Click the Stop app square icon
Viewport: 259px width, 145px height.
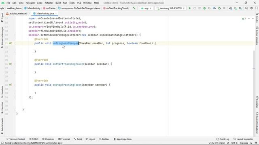click(224, 8)
